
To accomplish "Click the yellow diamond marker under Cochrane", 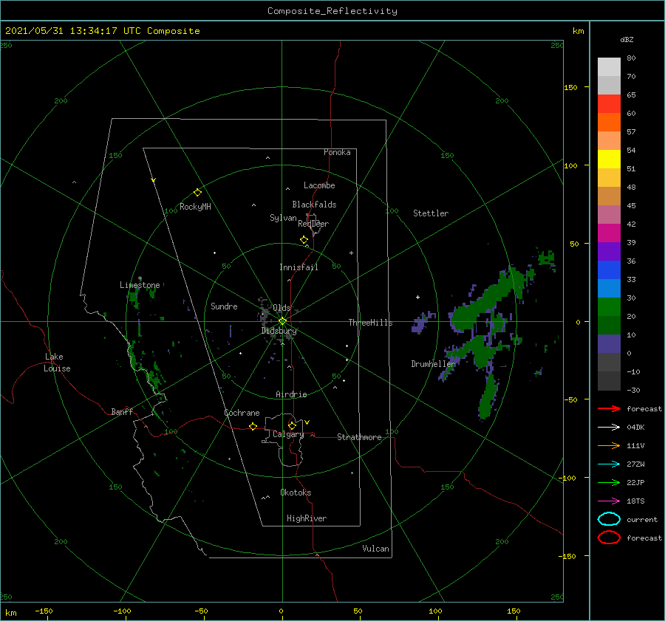I will (x=253, y=426).
